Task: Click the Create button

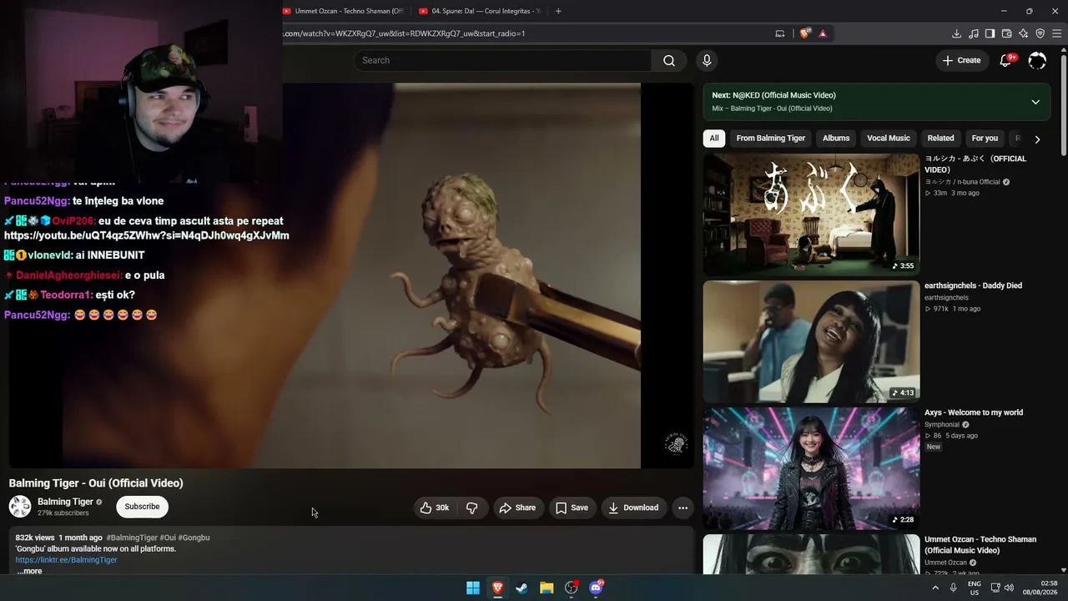Action: 961,60
